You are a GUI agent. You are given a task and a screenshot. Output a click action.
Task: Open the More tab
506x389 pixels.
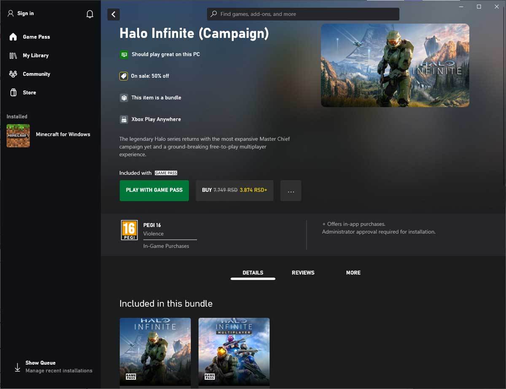pyautogui.click(x=353, y=273)
